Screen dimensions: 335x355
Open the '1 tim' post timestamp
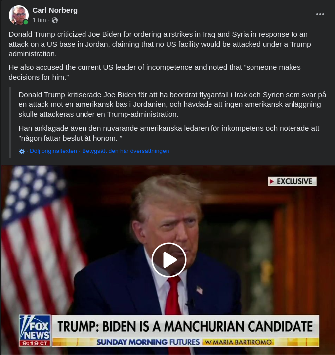[39, 20]
